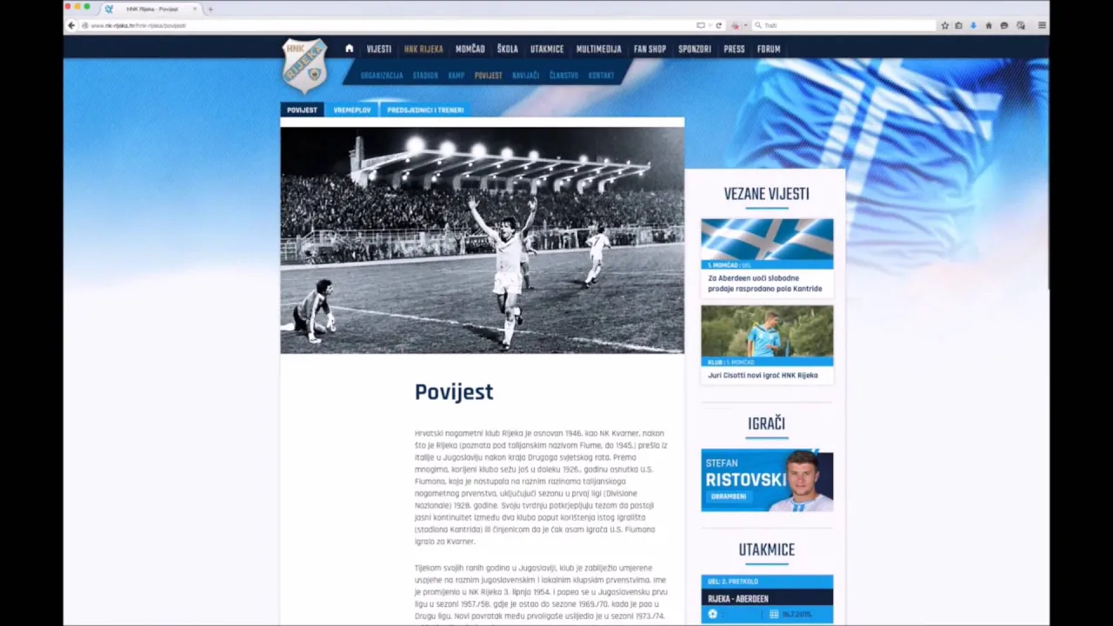Open the ŠKOLA menu
The image size is (1113, 626).
(x=508, y=49)
